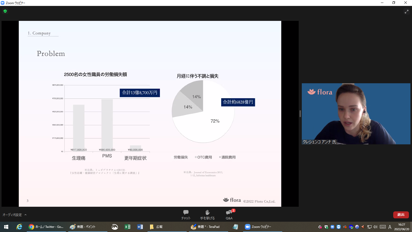Click the red Leave (退出) button
This screenshot has width=412, height=232.
pyautogui.click(x=401, y=215)
